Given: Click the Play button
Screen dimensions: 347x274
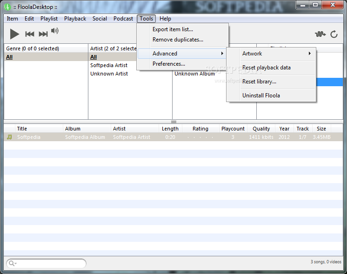Looking at the screenshot, I should point(14,34).
